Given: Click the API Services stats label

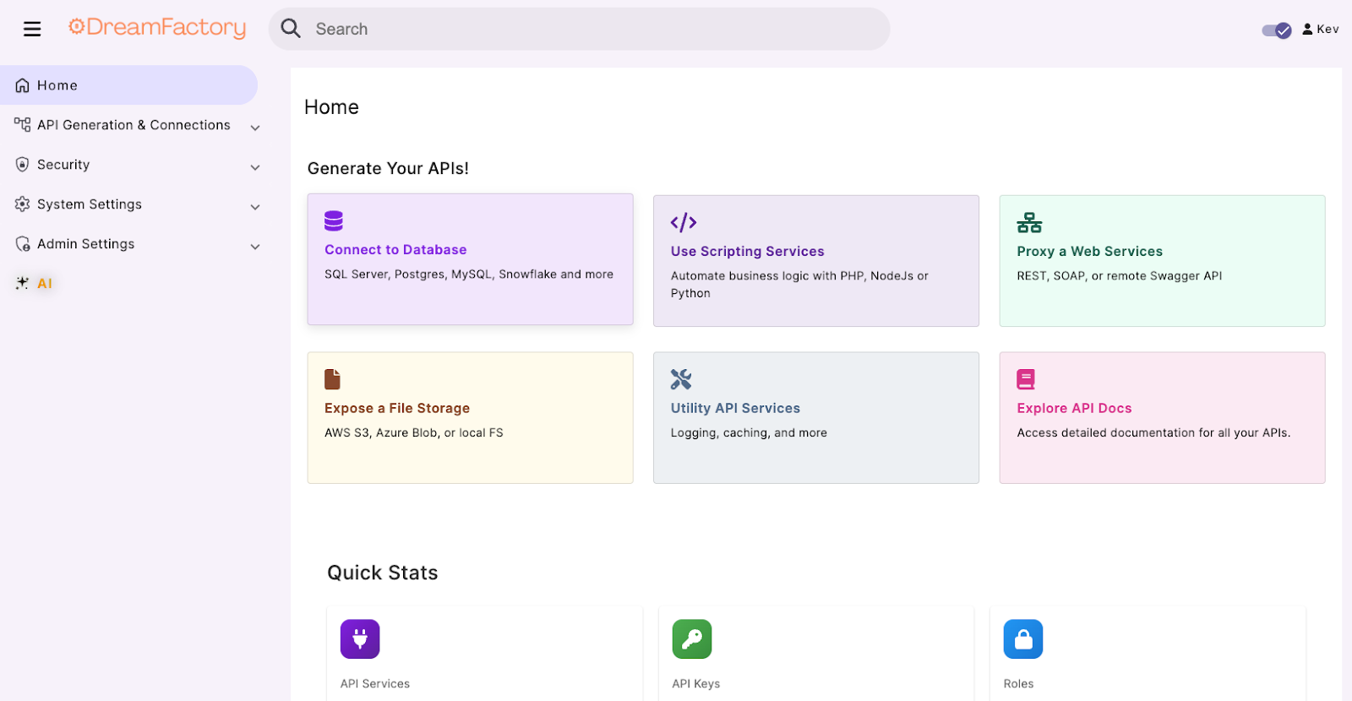Looking at the screenshot, I should pyautogui.click(x=375, y=684).
